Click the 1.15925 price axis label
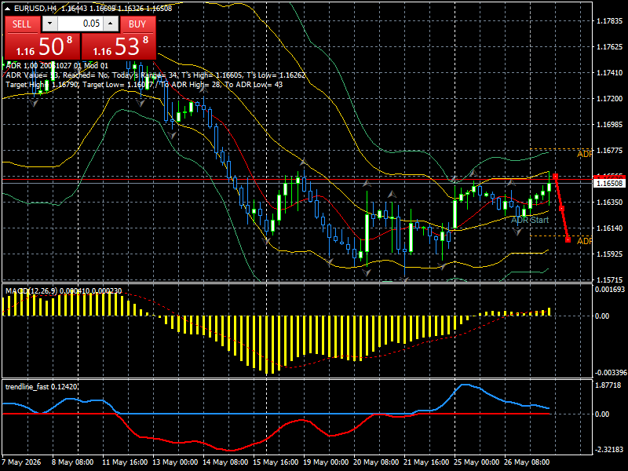Viewport: 628px width, 471px height. click(x=610, y=254)
